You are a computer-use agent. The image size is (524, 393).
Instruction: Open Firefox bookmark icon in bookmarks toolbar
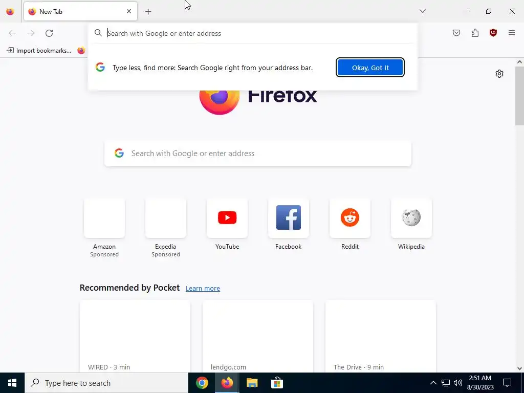click(x=81, y=51)
